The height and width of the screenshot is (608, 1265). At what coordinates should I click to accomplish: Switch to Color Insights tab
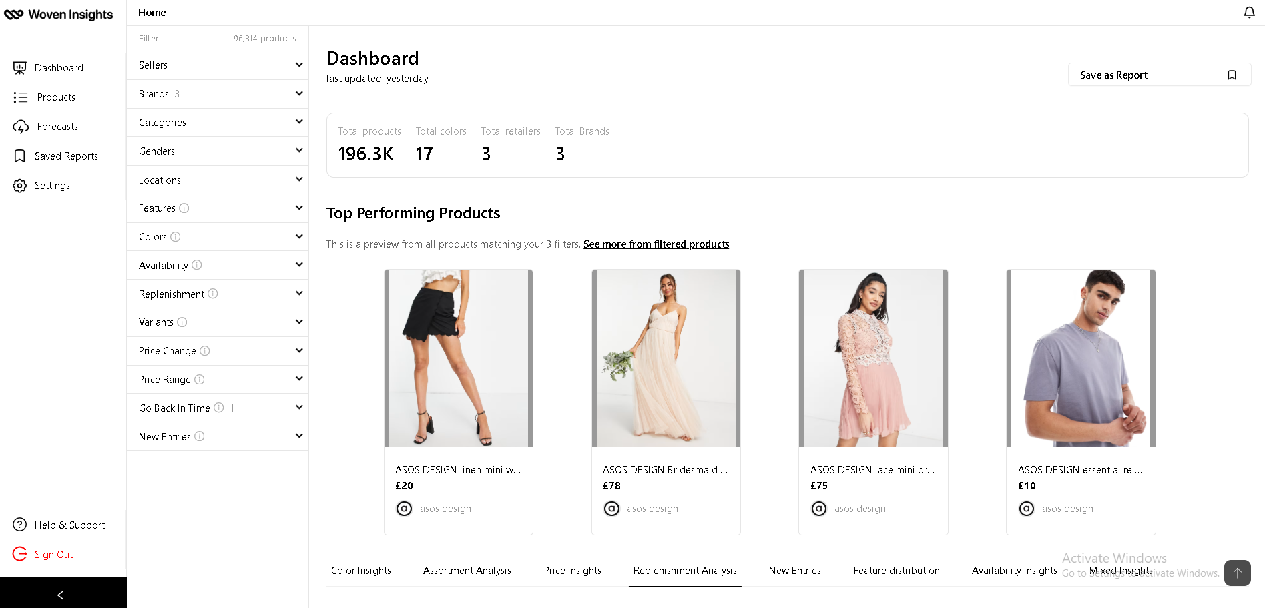pyautogui.click(x=361, y=571)
